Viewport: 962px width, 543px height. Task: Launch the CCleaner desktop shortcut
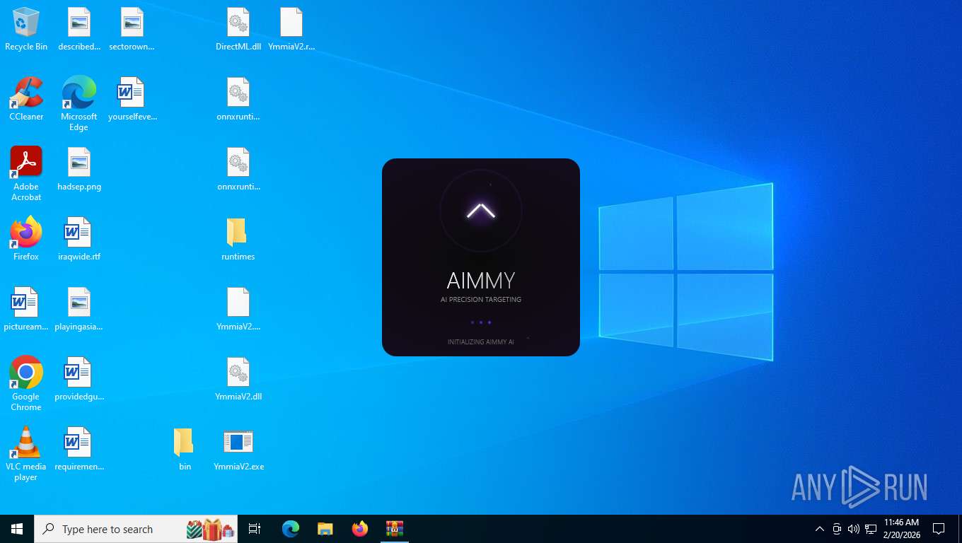(x=26, y=99)
